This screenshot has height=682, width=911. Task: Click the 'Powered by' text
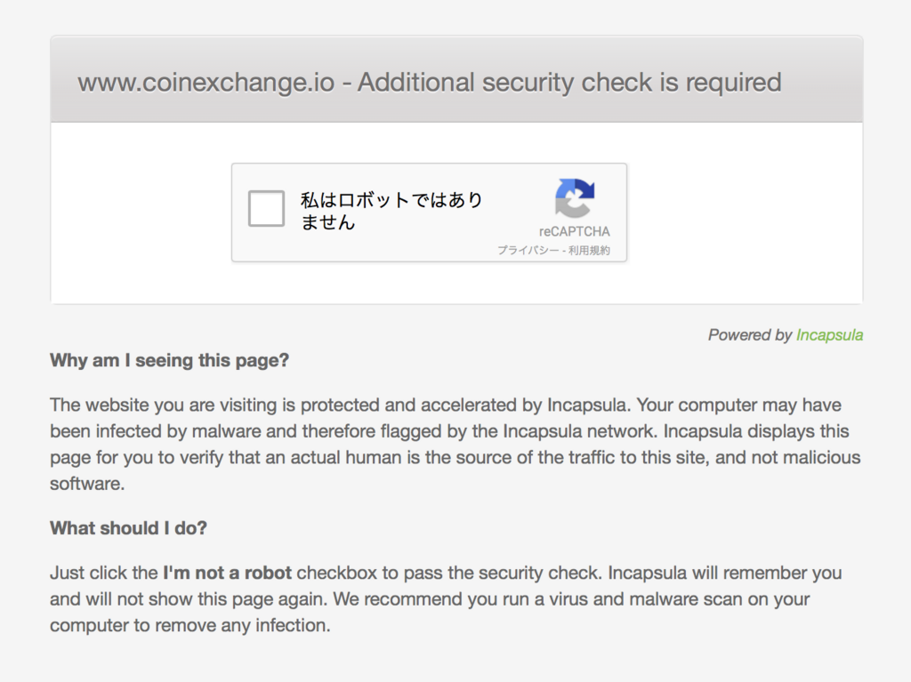click(x=749, y=335)
